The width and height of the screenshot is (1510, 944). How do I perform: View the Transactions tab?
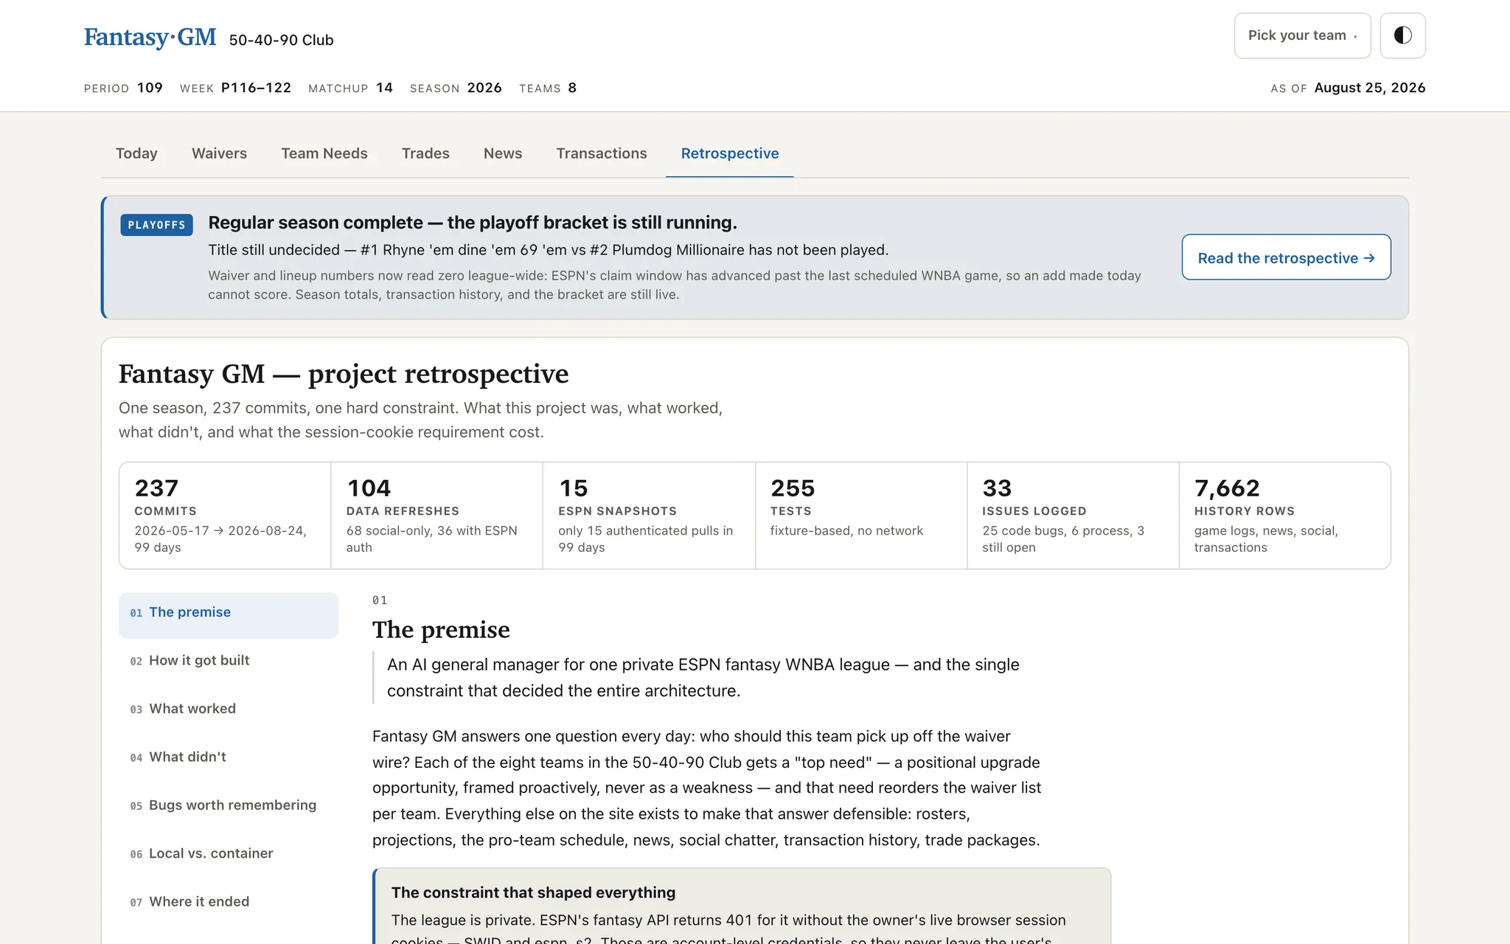[602, 153]
